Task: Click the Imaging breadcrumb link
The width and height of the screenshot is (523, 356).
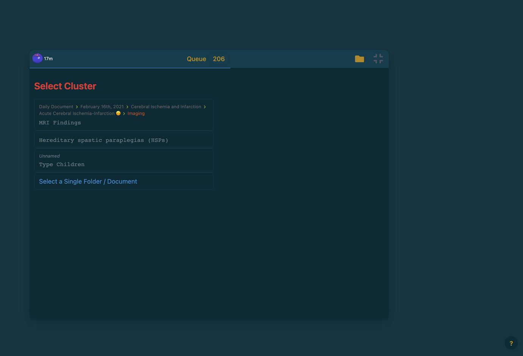Action: coord(136,113)
